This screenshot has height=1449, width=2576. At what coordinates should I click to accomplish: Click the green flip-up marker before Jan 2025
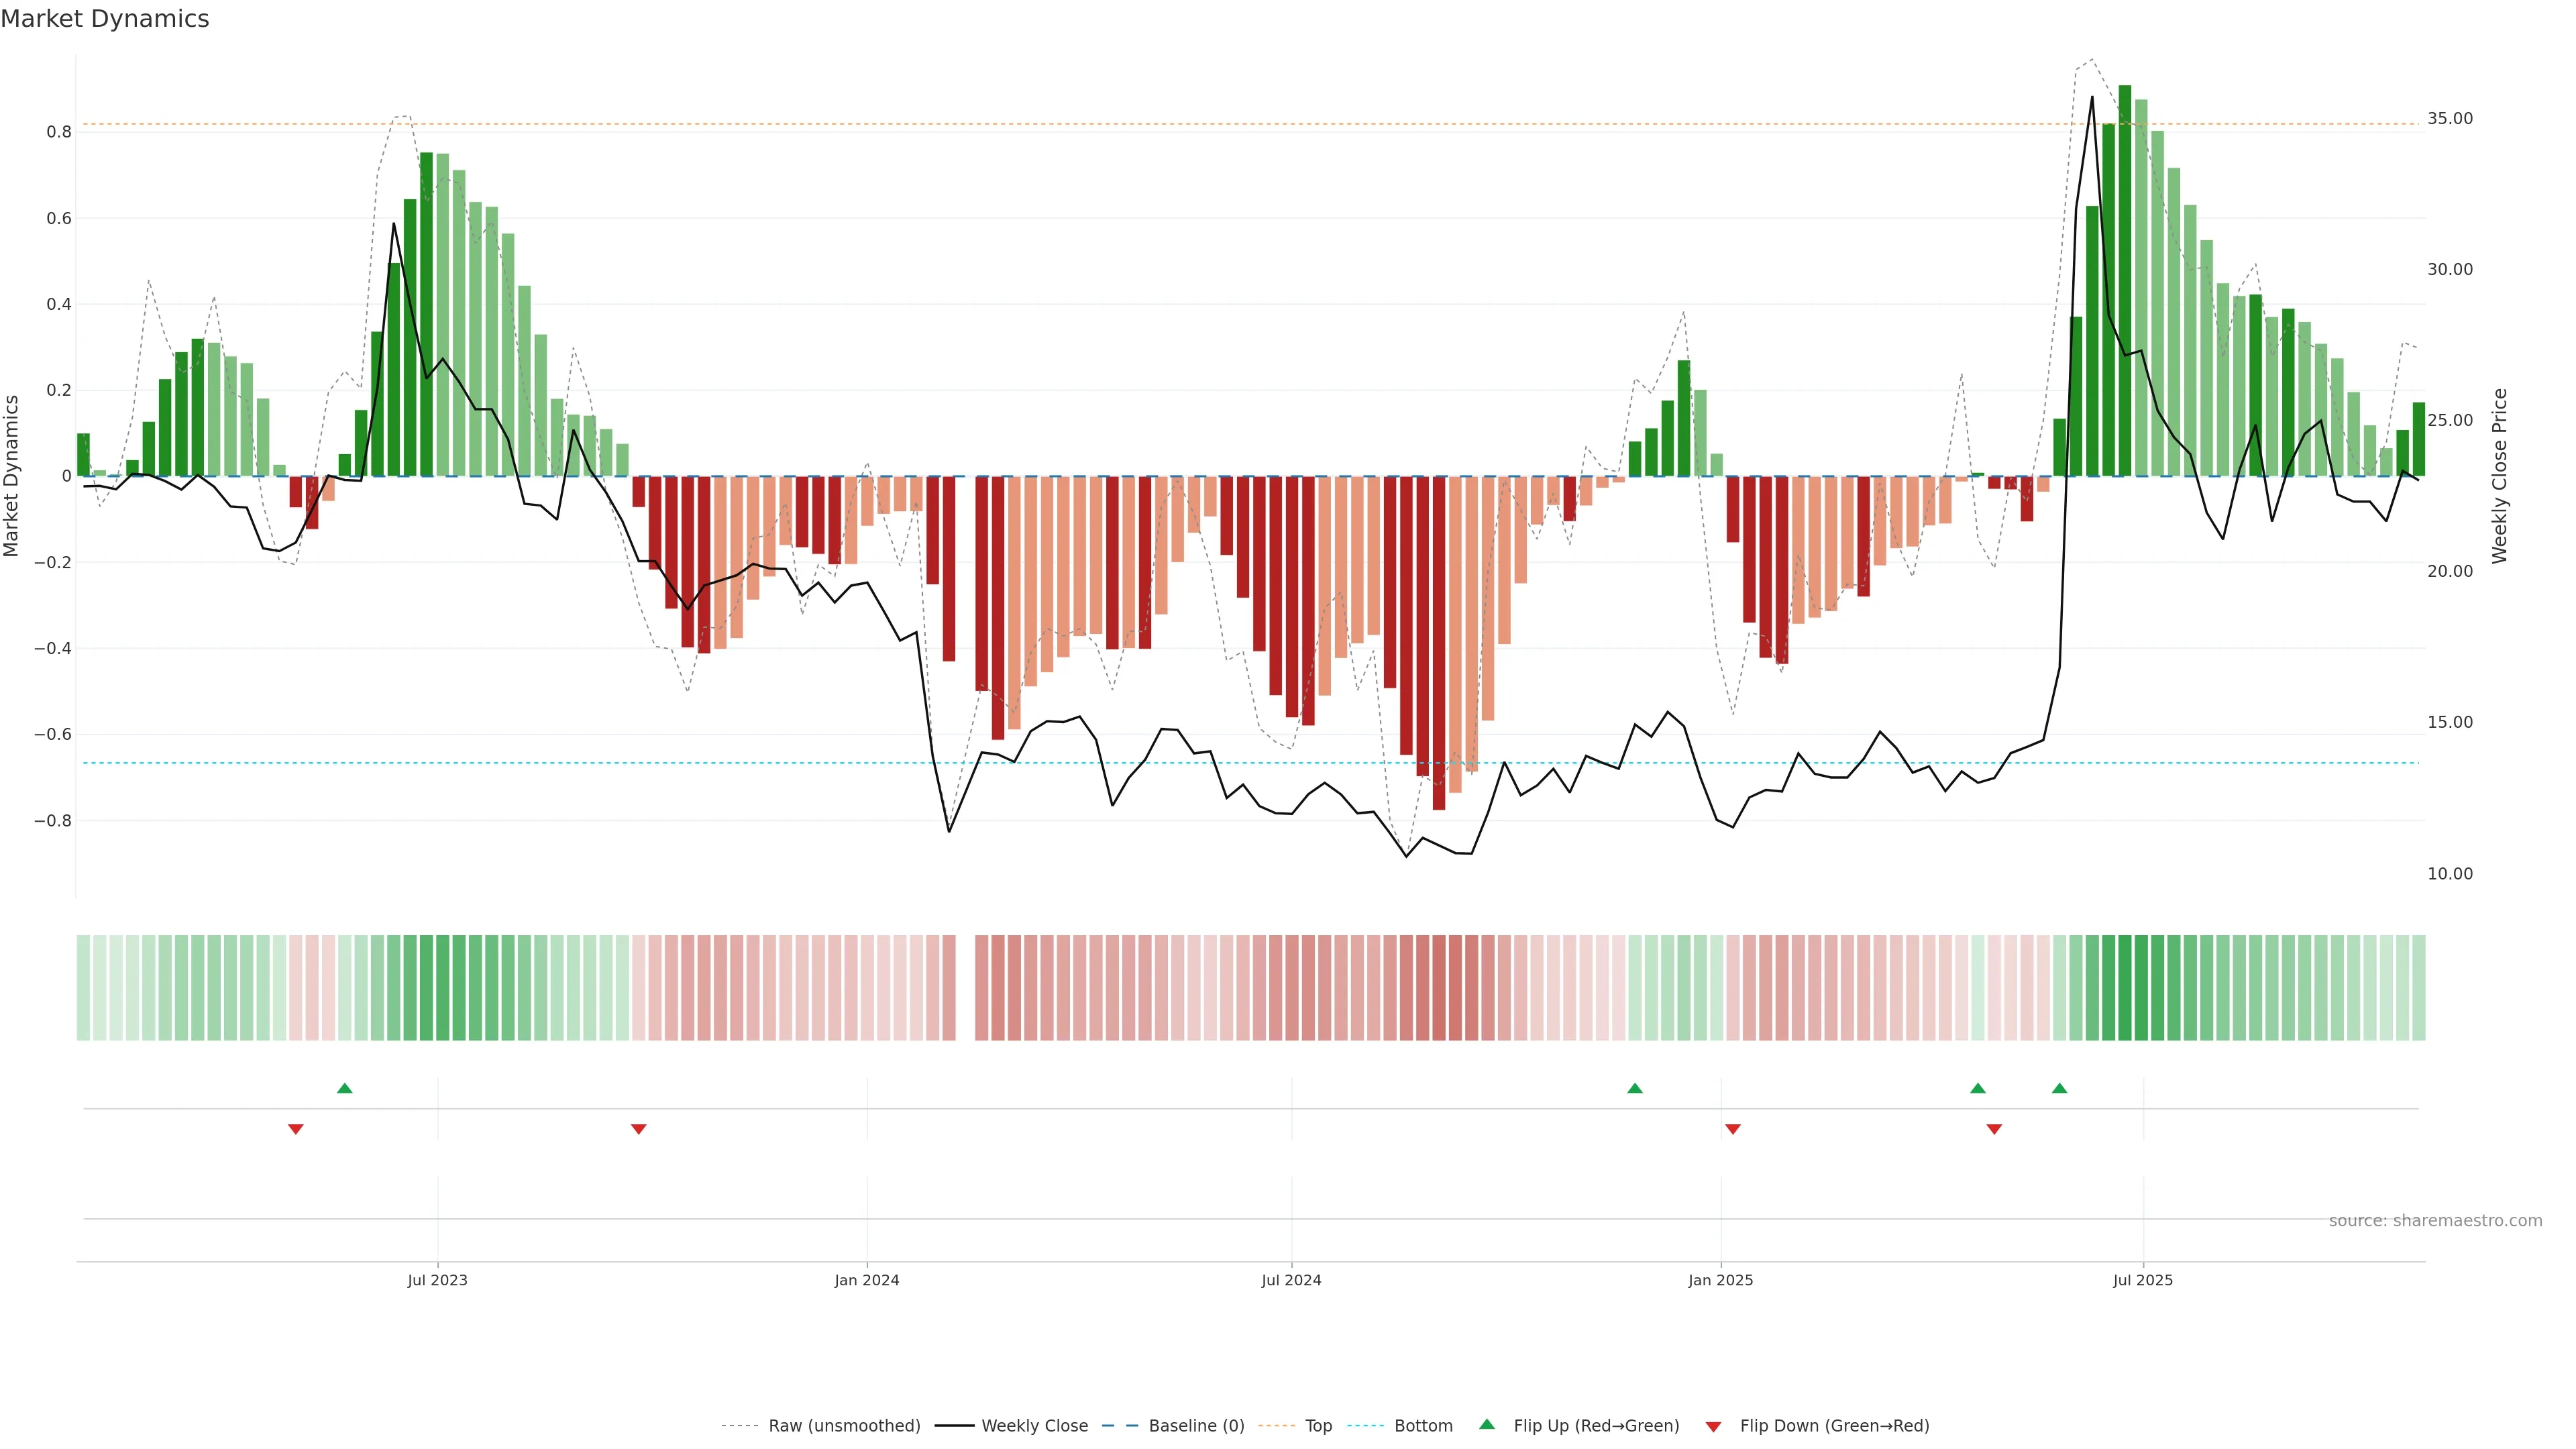(1635, 1088)
